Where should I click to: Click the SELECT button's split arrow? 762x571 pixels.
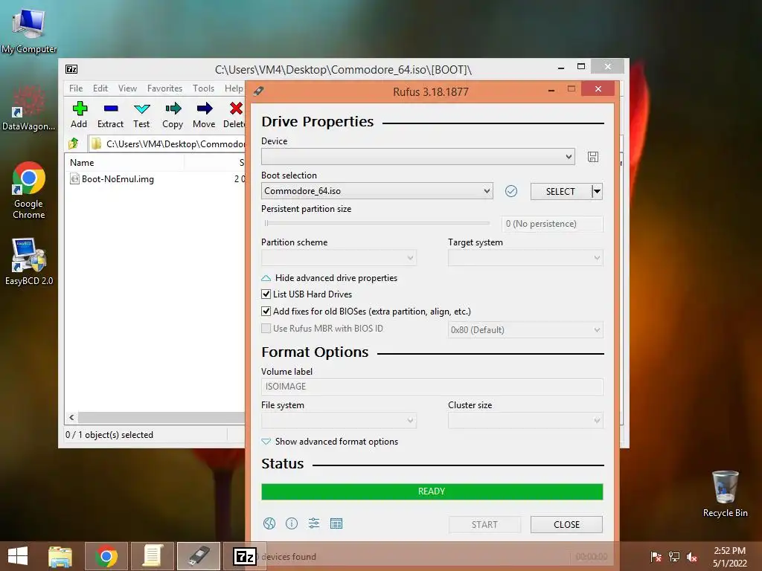[x=598, y=191]
